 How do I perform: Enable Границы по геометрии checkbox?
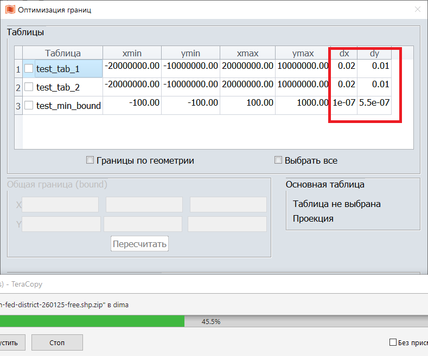(91, 160)
